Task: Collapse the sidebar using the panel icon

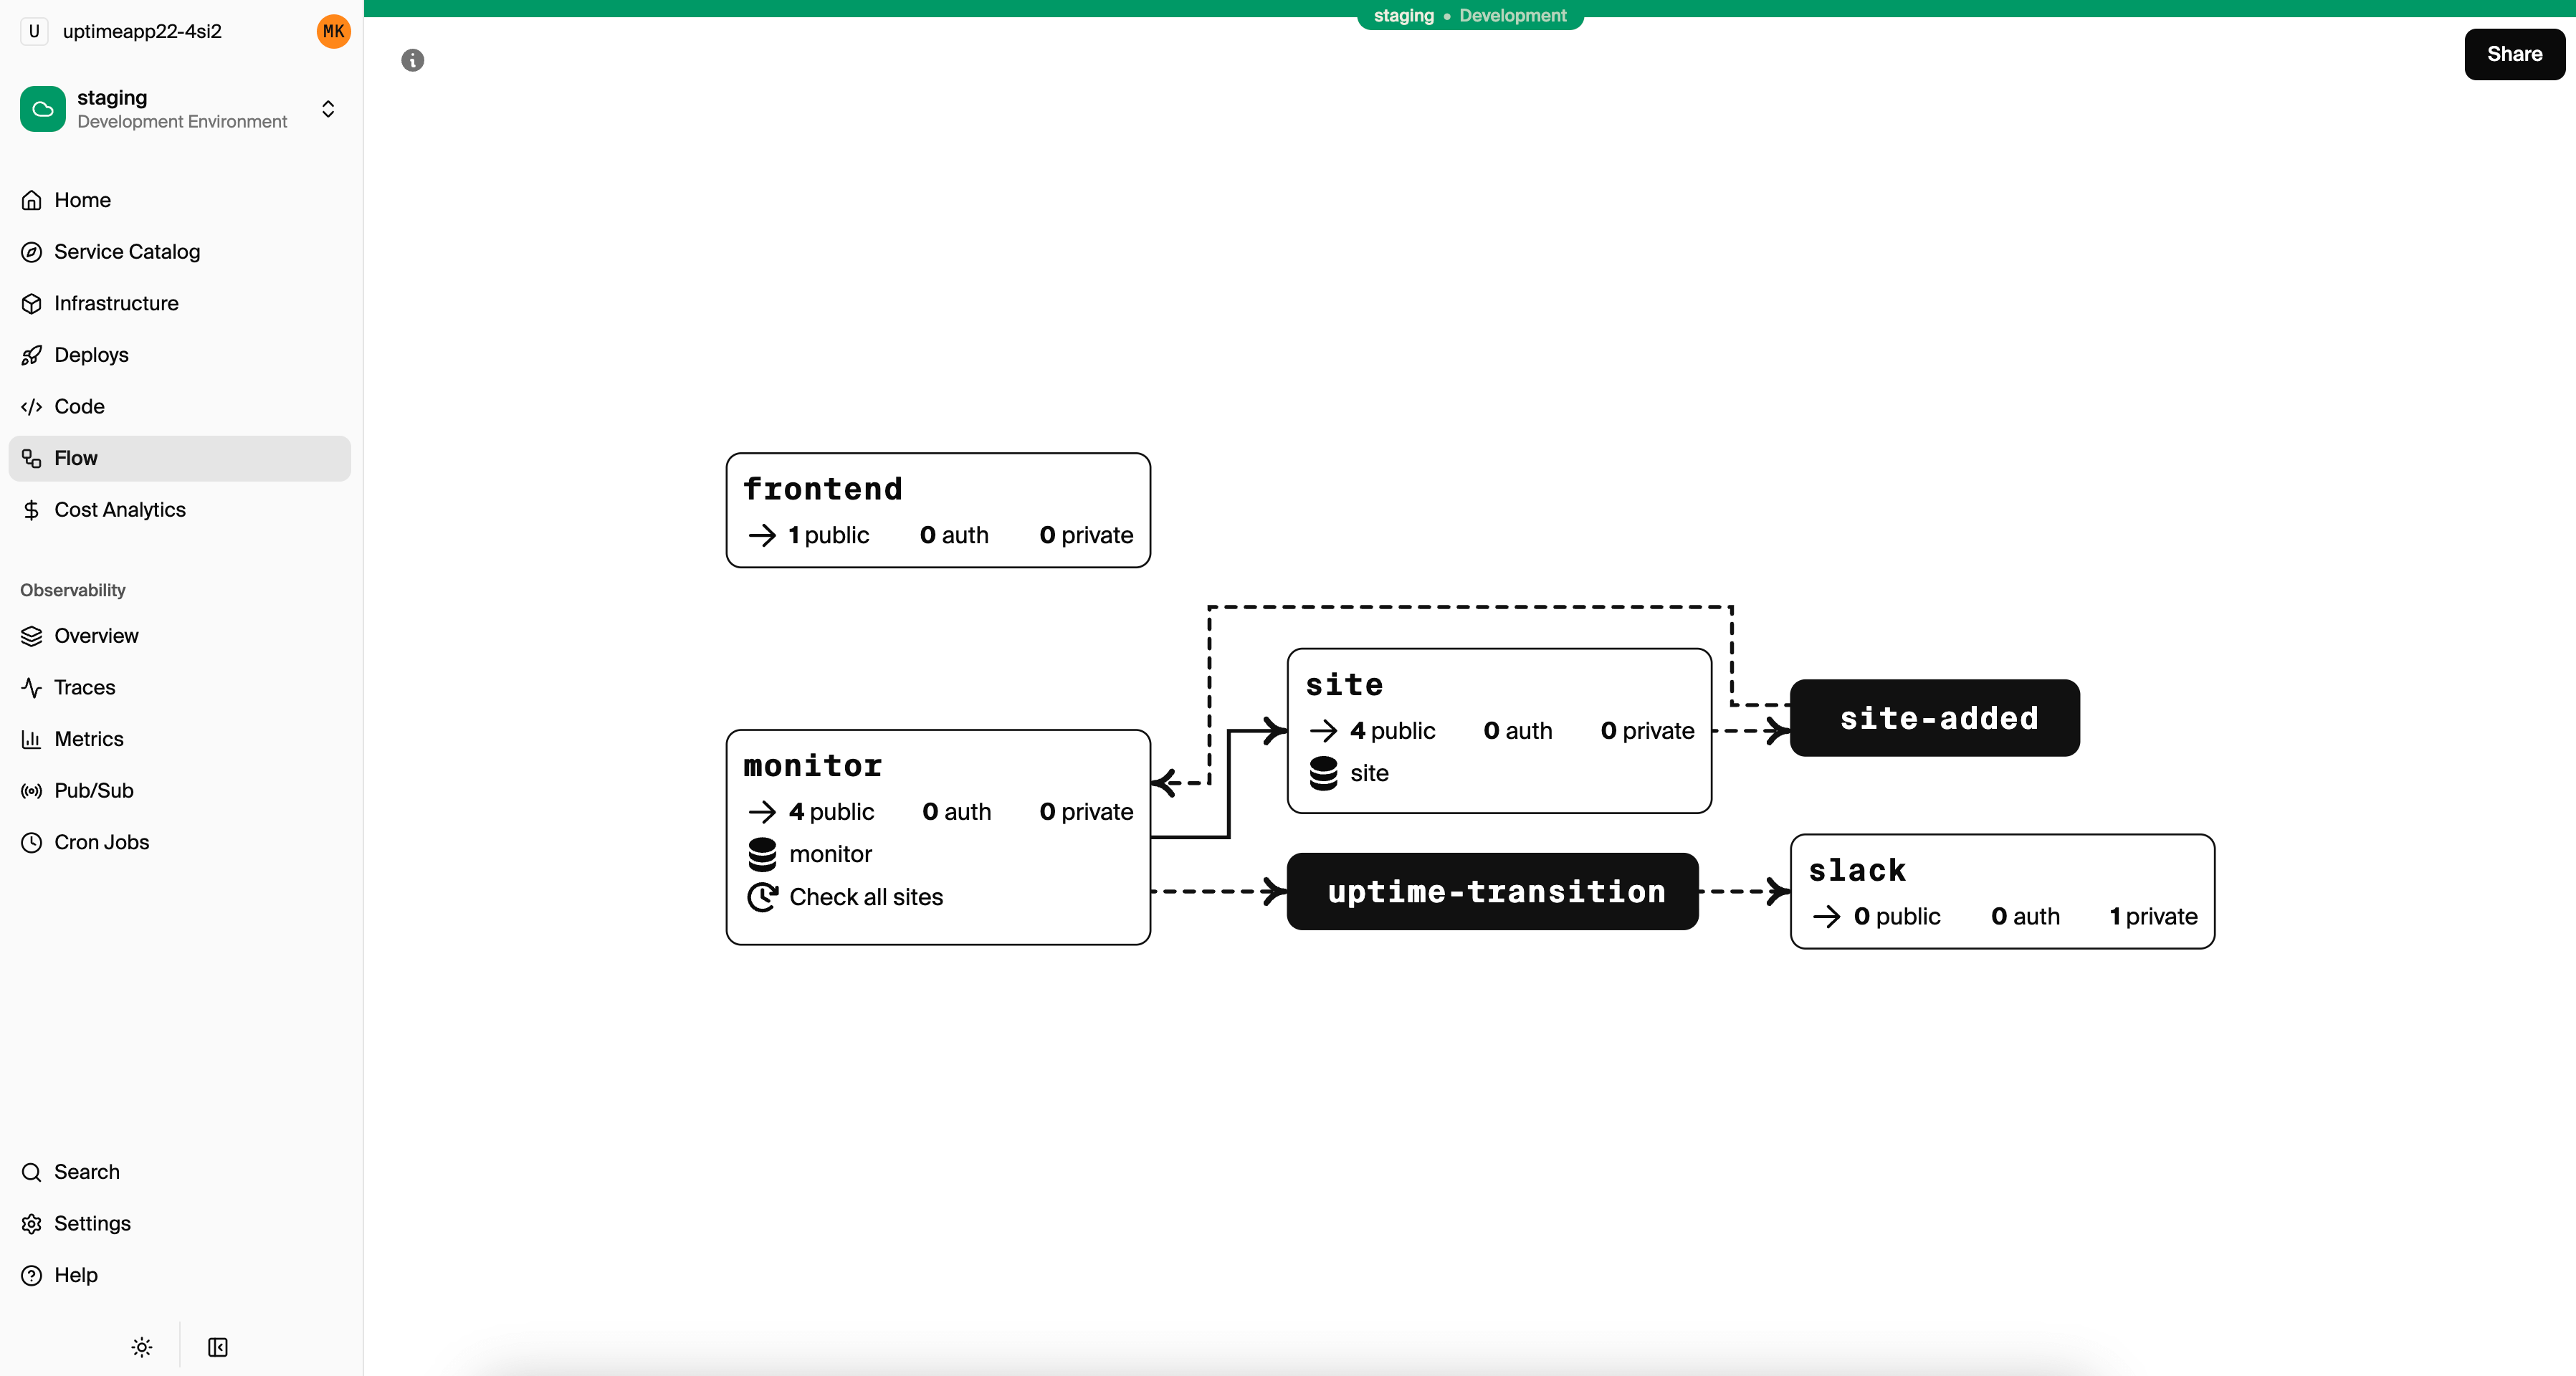Action: (x=218, y=1347)
